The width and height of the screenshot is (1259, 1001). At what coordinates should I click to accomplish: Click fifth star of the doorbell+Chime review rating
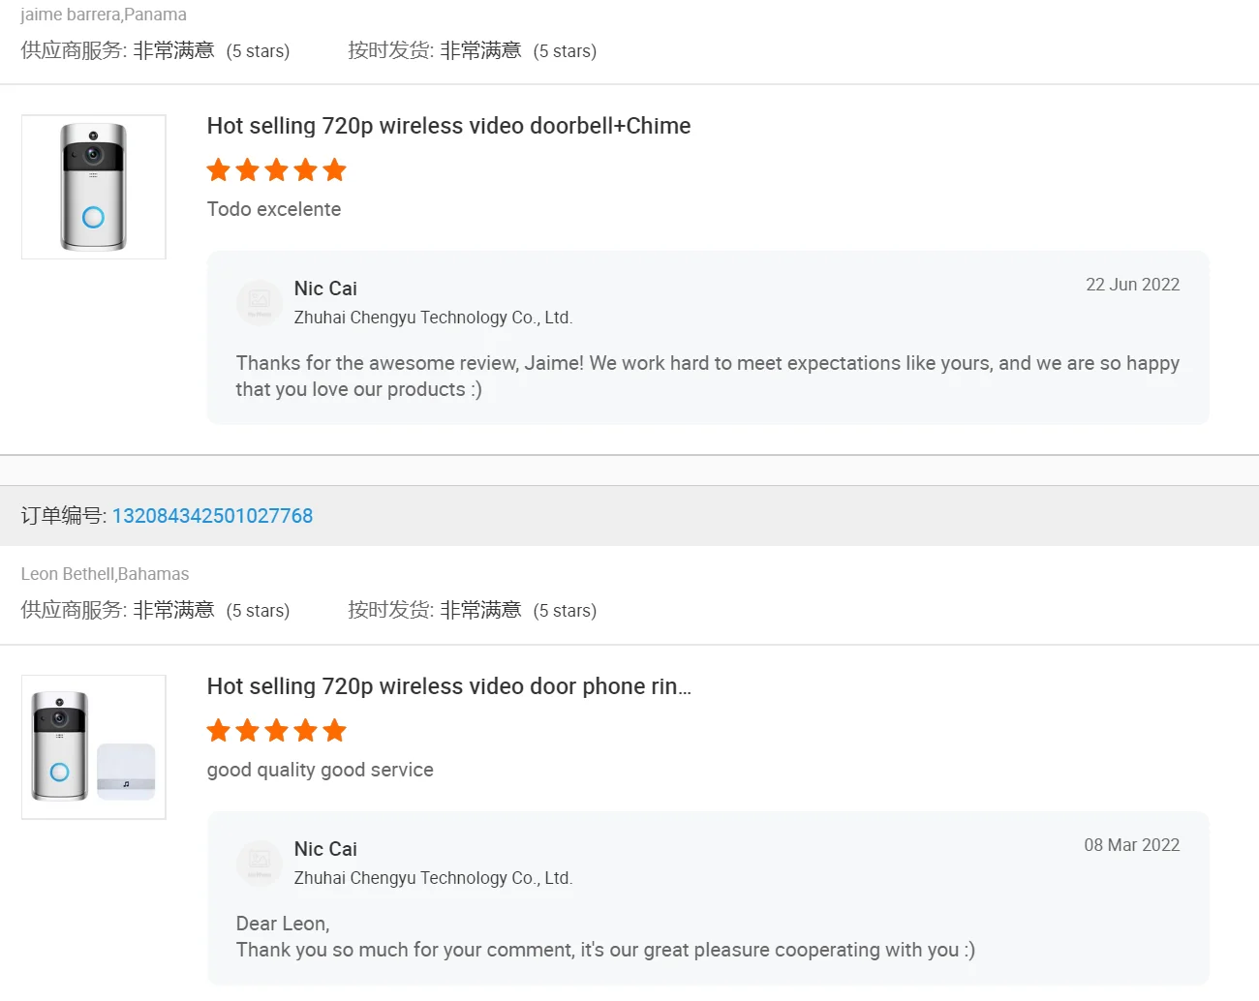[335, 170]
